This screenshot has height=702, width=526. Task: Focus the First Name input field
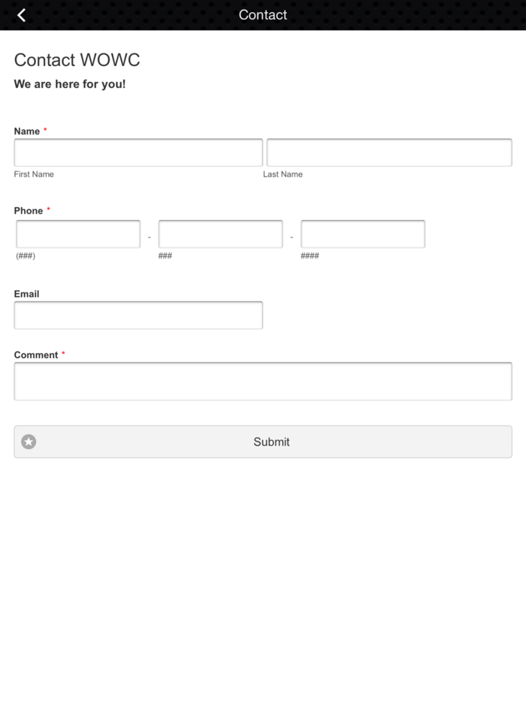[138, 153]
